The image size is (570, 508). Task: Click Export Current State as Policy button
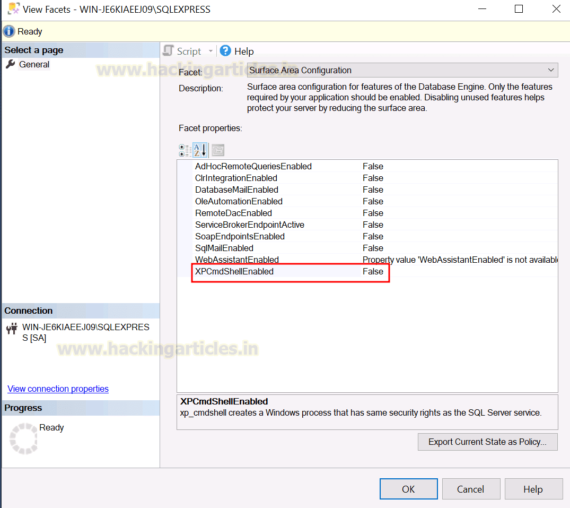tap(487, 442)
